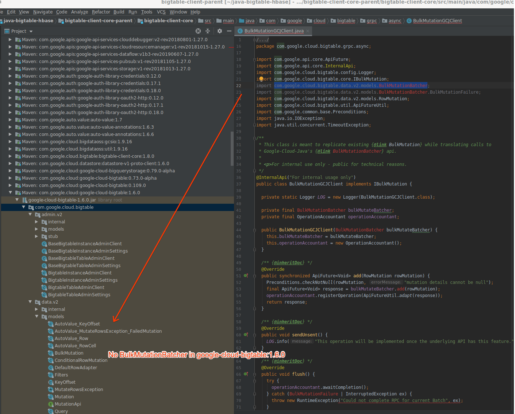
Task: Select Maven google-cloud-bigquerystorage:0.79.0-alpha row
Action: coord(117,171)
